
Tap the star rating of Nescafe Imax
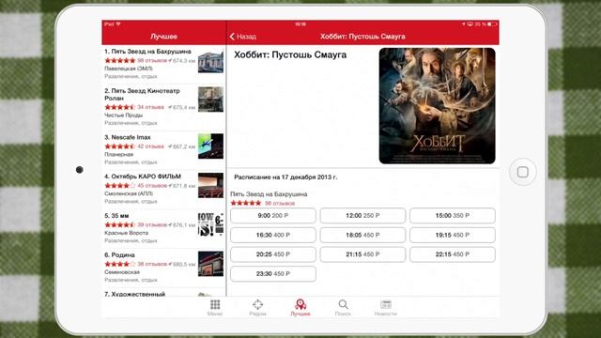pyautogui.click(x=120, y=146)
